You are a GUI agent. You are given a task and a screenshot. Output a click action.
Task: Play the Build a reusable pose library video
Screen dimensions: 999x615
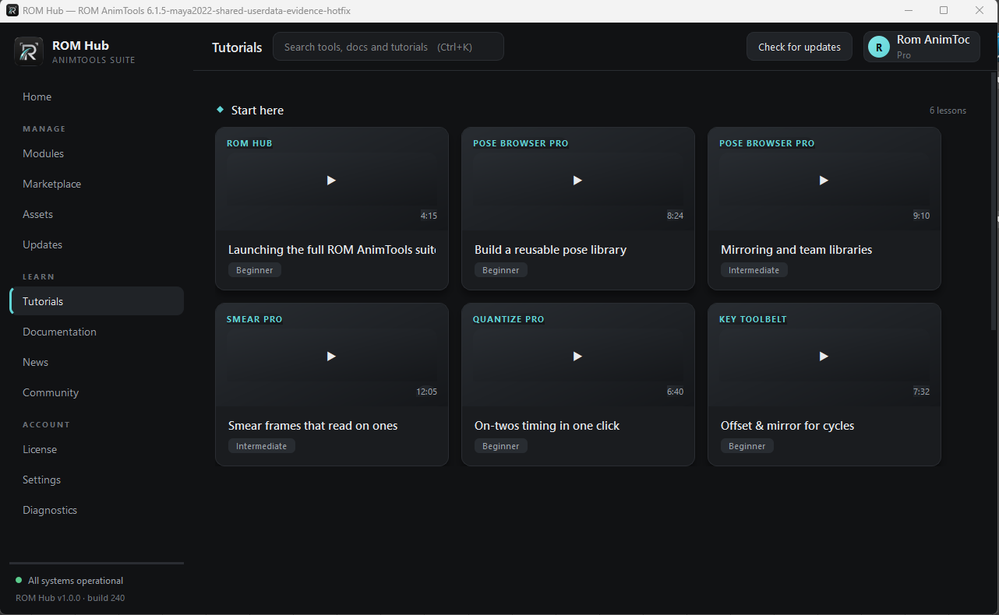tap(577, 180)
